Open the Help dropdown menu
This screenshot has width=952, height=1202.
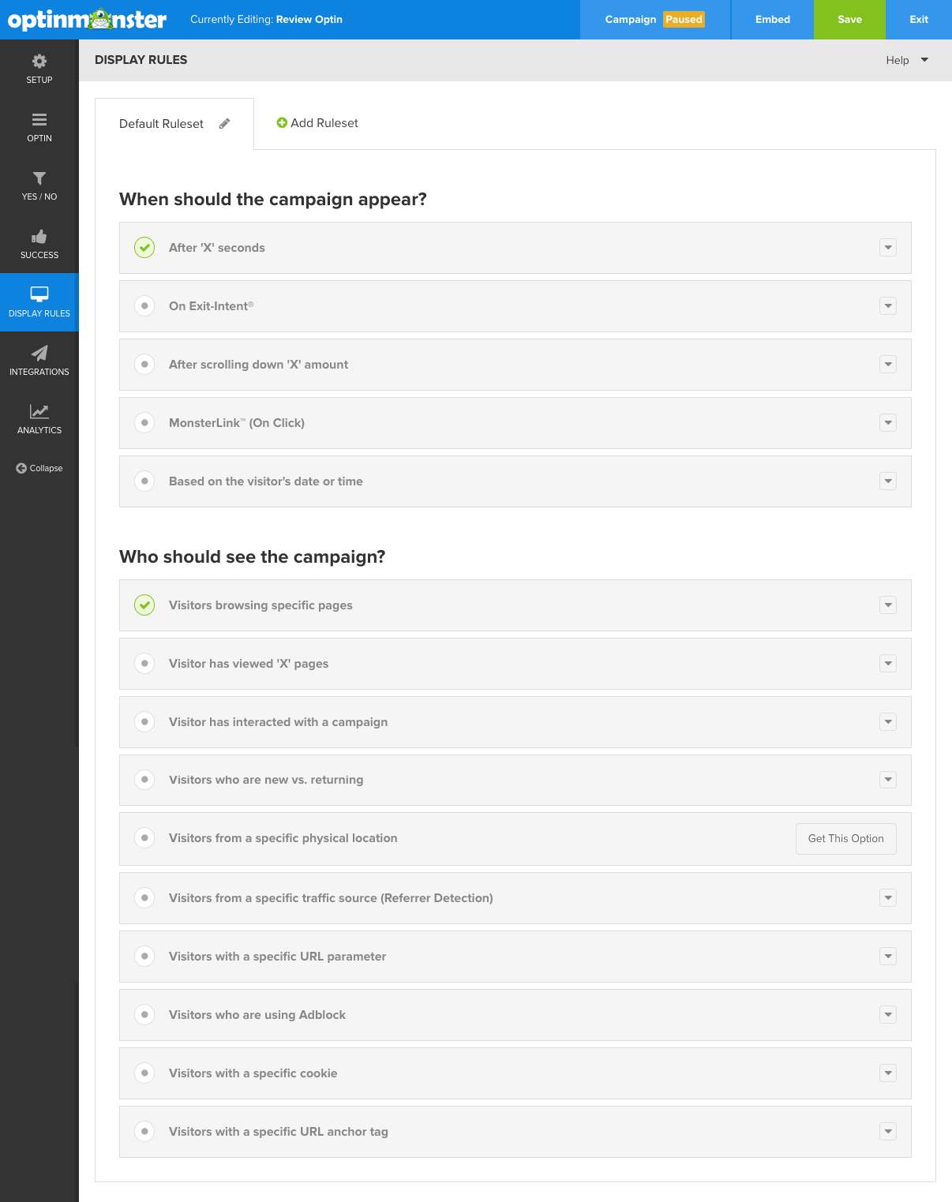coord(907,60)
